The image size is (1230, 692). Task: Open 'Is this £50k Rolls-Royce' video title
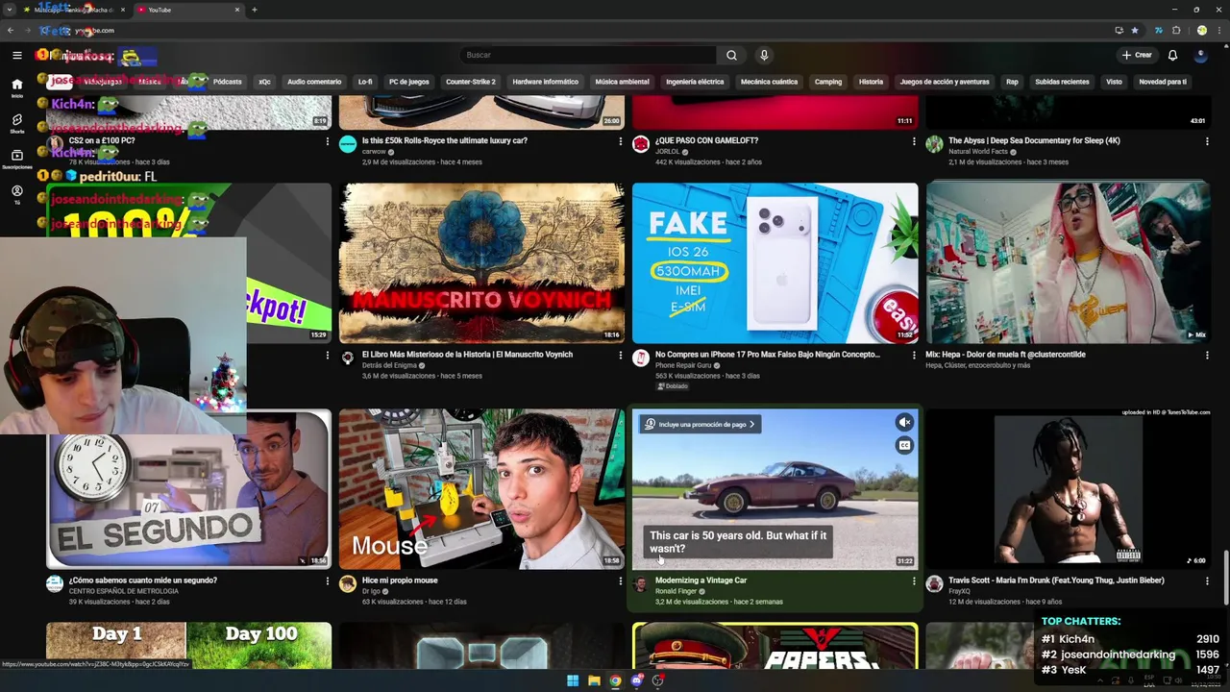[444, 140]
